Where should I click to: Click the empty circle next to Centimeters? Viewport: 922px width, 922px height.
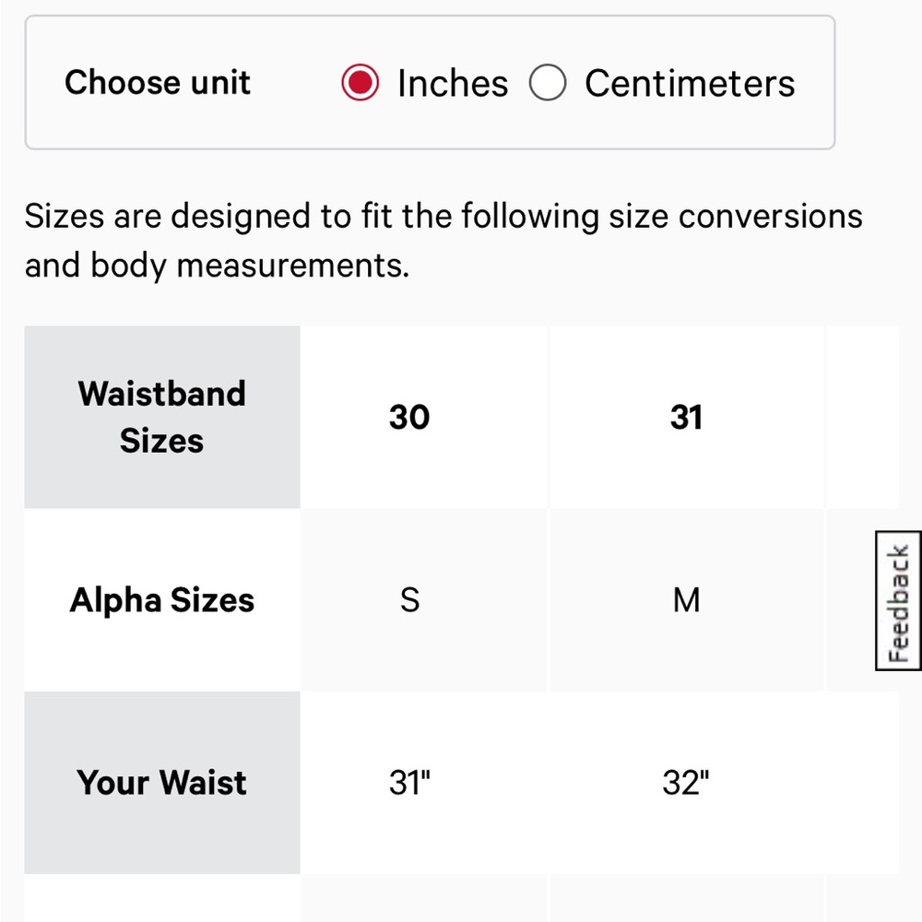tap(549, 82)
